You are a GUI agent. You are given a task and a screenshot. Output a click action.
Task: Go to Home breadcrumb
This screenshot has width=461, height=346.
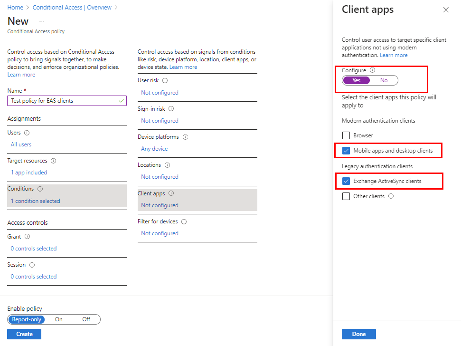click(15, 7)
